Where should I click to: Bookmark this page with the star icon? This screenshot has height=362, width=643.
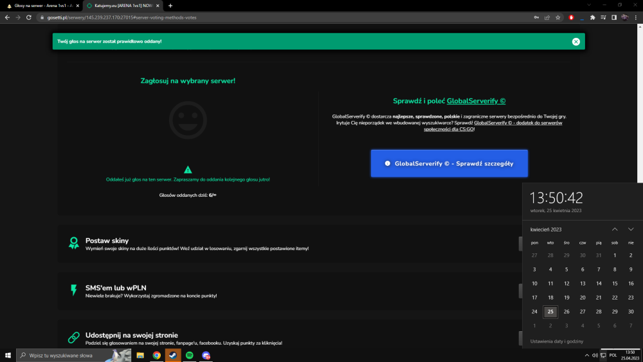coord(557,17)
